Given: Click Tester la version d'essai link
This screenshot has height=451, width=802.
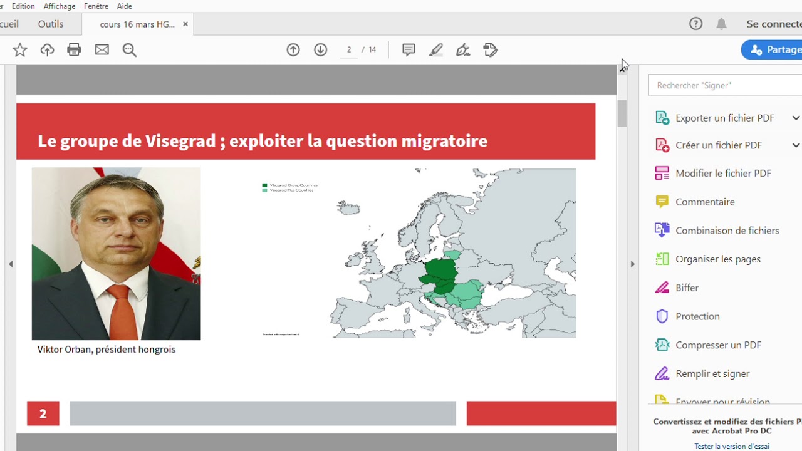Looking at the screenshot, I should click(732, 447).
